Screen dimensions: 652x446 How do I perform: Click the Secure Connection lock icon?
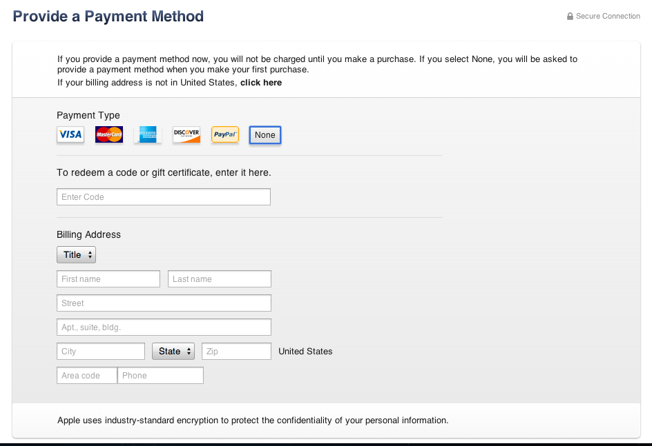[x=570, y=17]
